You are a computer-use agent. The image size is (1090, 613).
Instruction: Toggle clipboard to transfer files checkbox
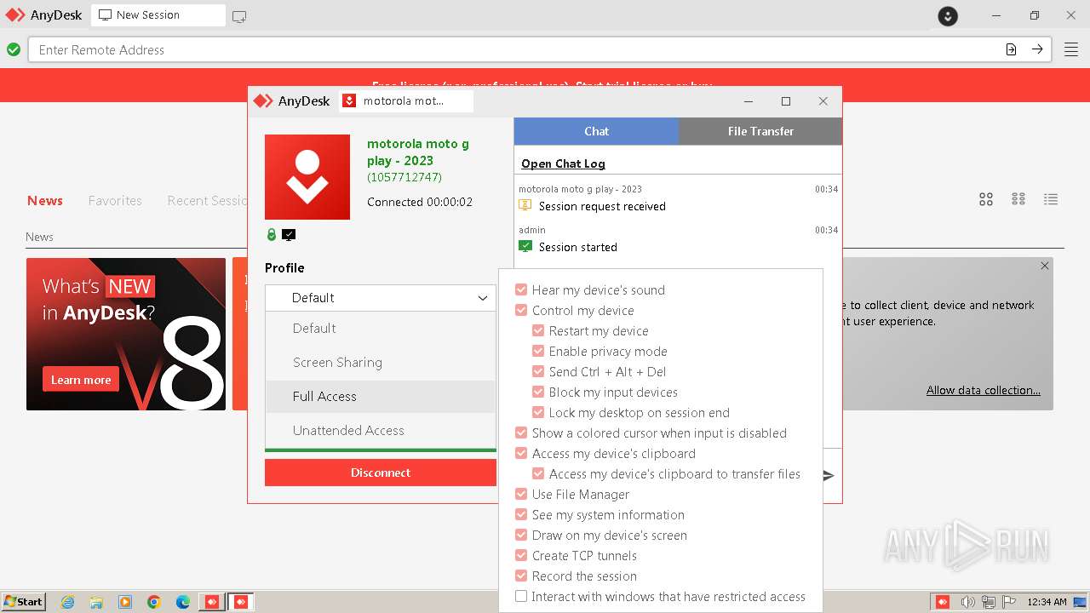point(538,474)
